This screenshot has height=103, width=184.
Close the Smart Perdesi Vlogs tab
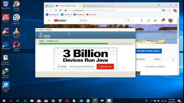[80, 6]
